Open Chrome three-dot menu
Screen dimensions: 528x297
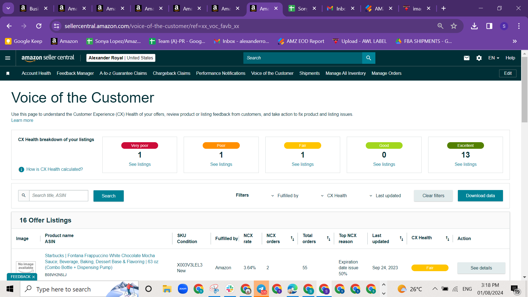pos(519,26)
